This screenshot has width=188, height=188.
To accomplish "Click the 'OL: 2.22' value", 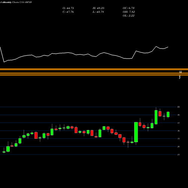I will point(129,16).
